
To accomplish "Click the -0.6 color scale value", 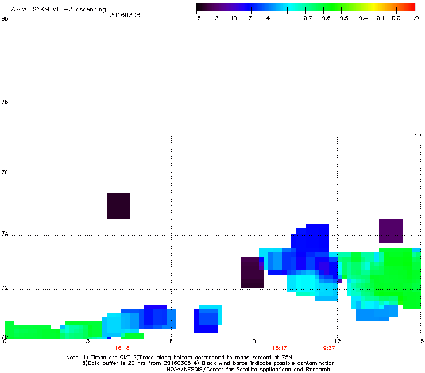I will click(x=324, y=18).
